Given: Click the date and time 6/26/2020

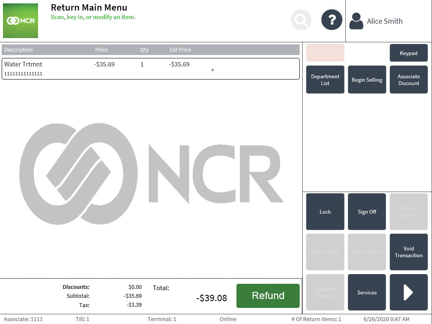Looking at the screenshot, I should point(386,319).
